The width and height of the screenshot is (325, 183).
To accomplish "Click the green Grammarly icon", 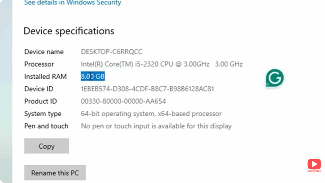I will click(274, 78).
